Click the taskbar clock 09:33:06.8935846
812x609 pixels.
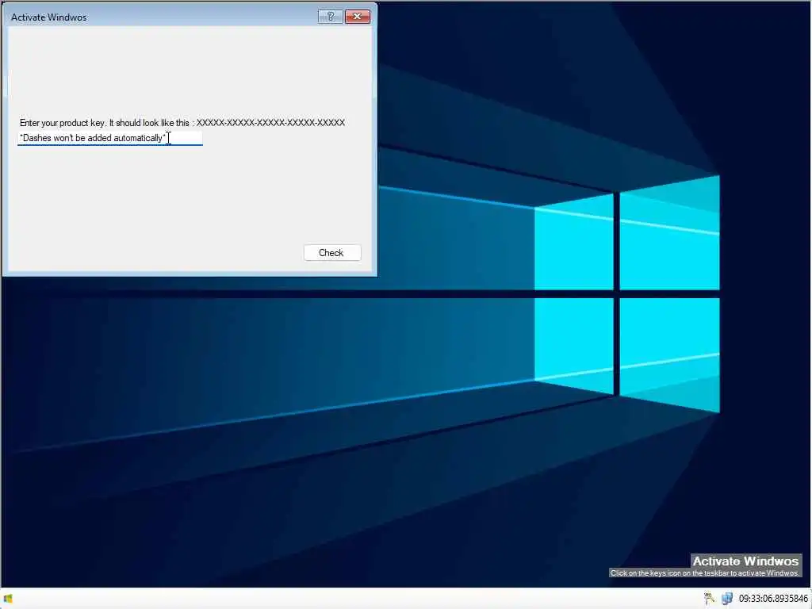pyautogui.click(x=773, y=599)
